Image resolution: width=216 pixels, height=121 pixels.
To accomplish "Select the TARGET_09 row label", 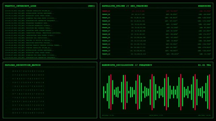I will (106, 37).
